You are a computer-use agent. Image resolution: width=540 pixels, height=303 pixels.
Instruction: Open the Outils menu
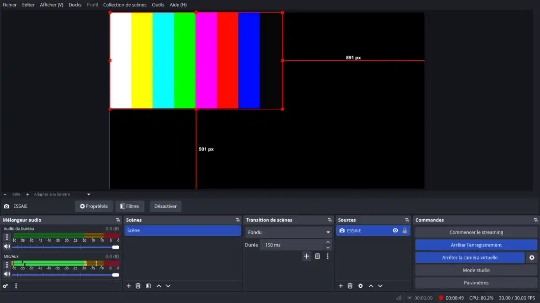point(158,5)
